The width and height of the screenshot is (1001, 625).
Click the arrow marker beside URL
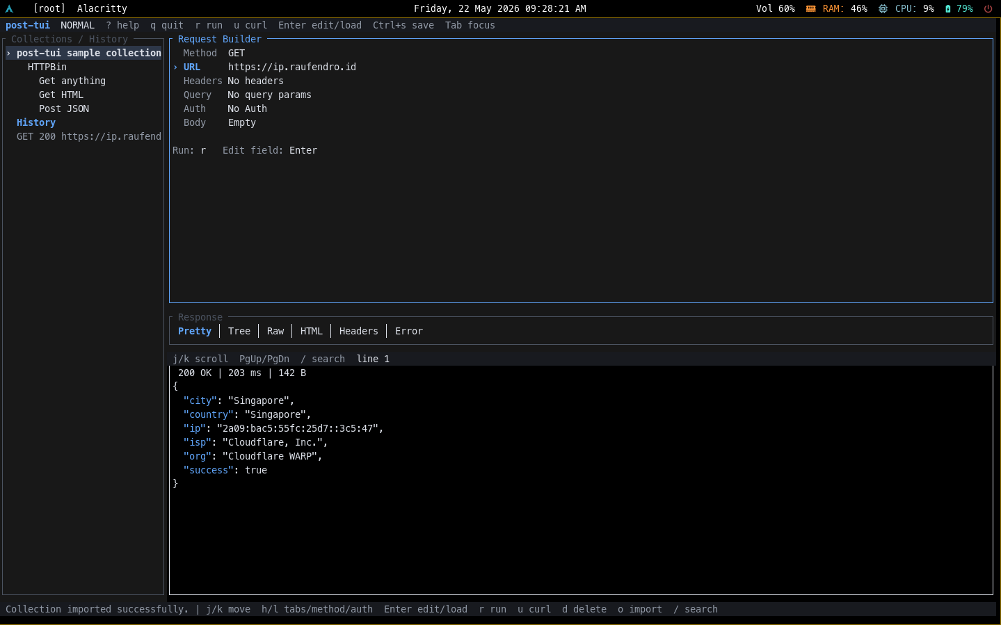[175, 67]
